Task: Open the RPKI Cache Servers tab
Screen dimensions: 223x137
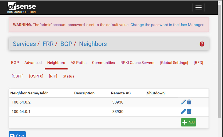Action: (137, 63)
